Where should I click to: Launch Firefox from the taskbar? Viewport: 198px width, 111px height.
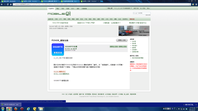[x=15, y=109]
